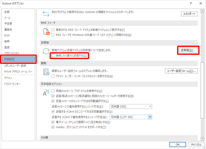The width and height of the screenshot is (206, 149).
Task: Click the international text options icon
Action: coord(46,93)
